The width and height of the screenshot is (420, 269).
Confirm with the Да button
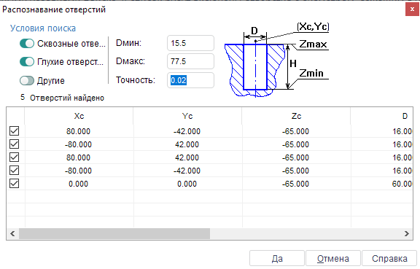click(277, 258)
